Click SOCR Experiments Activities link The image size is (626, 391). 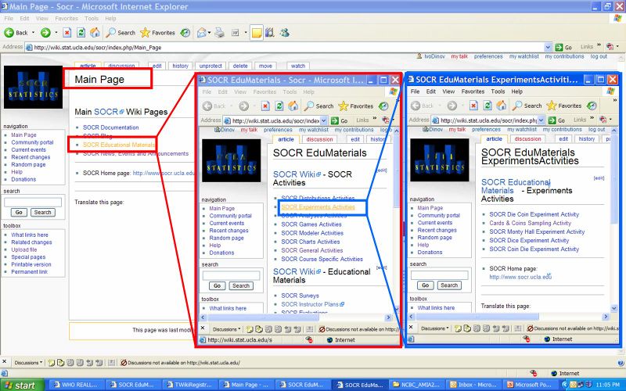point(318,207)
